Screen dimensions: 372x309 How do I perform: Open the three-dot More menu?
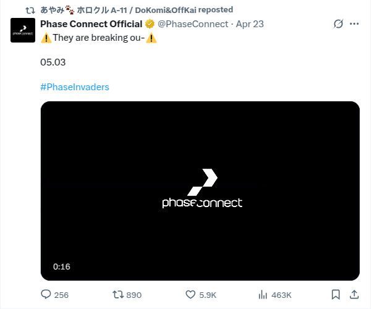[x=355, y=24]
